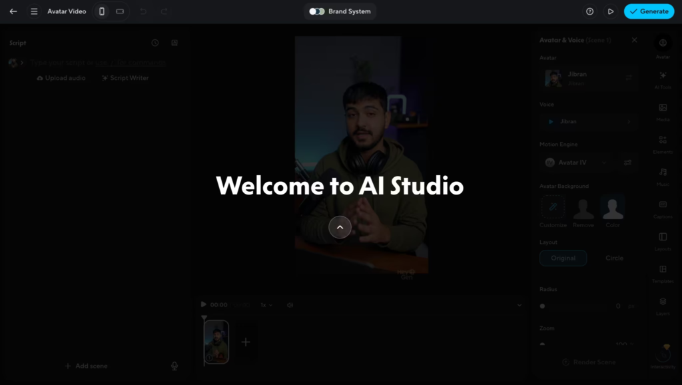682x385 pixels.
Task: Switch to portrait orientation icon
Action: [102, 11]
